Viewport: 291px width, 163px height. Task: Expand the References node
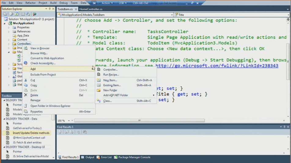tap(9, 31)
